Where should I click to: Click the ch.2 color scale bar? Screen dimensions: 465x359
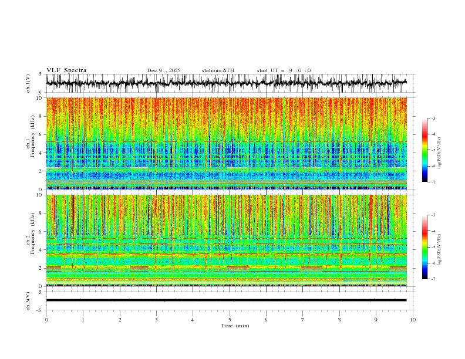point(425,247)
